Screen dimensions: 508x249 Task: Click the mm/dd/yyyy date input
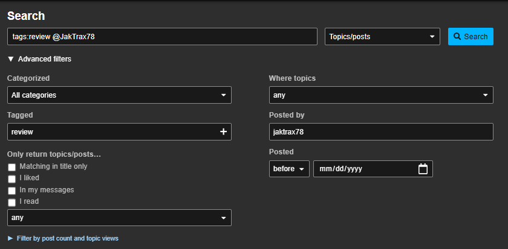[363, 169]
